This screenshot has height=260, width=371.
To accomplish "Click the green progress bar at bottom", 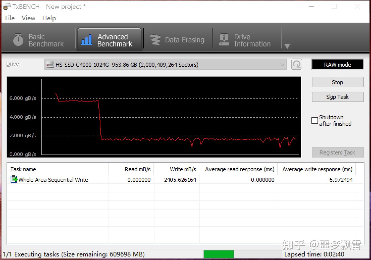I will point(218,254).
